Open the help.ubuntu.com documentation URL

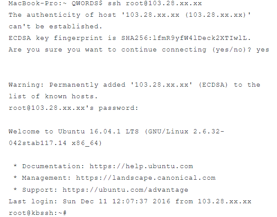click(x=141, y=166)
